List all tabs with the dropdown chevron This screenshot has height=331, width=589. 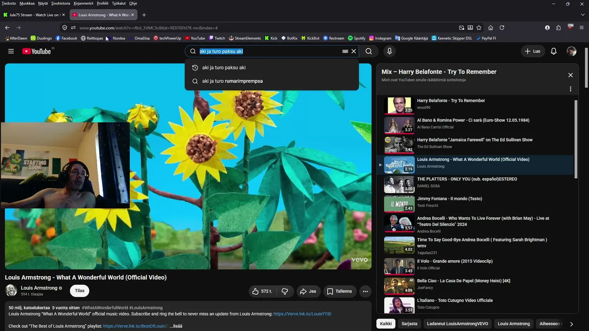[583, 15]
